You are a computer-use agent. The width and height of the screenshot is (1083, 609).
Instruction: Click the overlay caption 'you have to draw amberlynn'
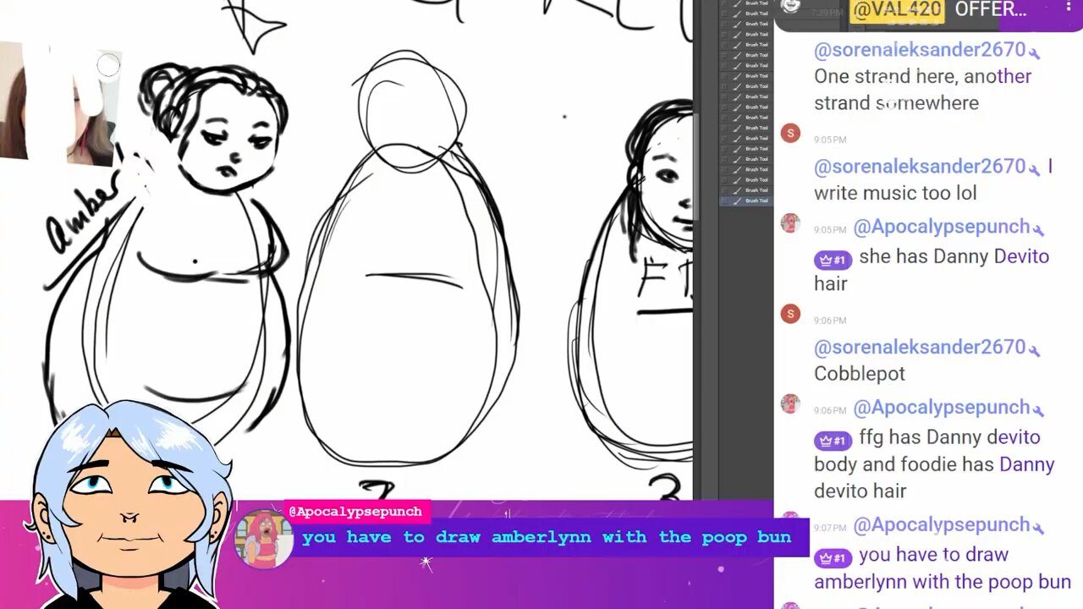(547, 537)
